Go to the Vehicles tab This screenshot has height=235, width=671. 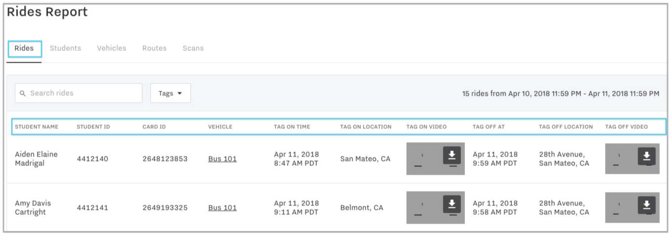coord(111,48)
